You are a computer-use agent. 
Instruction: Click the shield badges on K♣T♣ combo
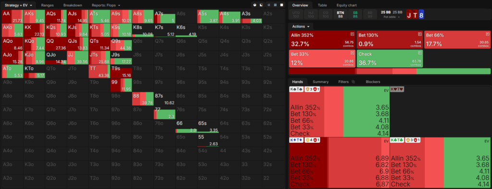pyautogui.click(x=413, y=140)
